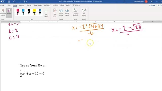Screen dimensions: 162x91
Task: Select the Draw tab
Action: tap(15, 5)
